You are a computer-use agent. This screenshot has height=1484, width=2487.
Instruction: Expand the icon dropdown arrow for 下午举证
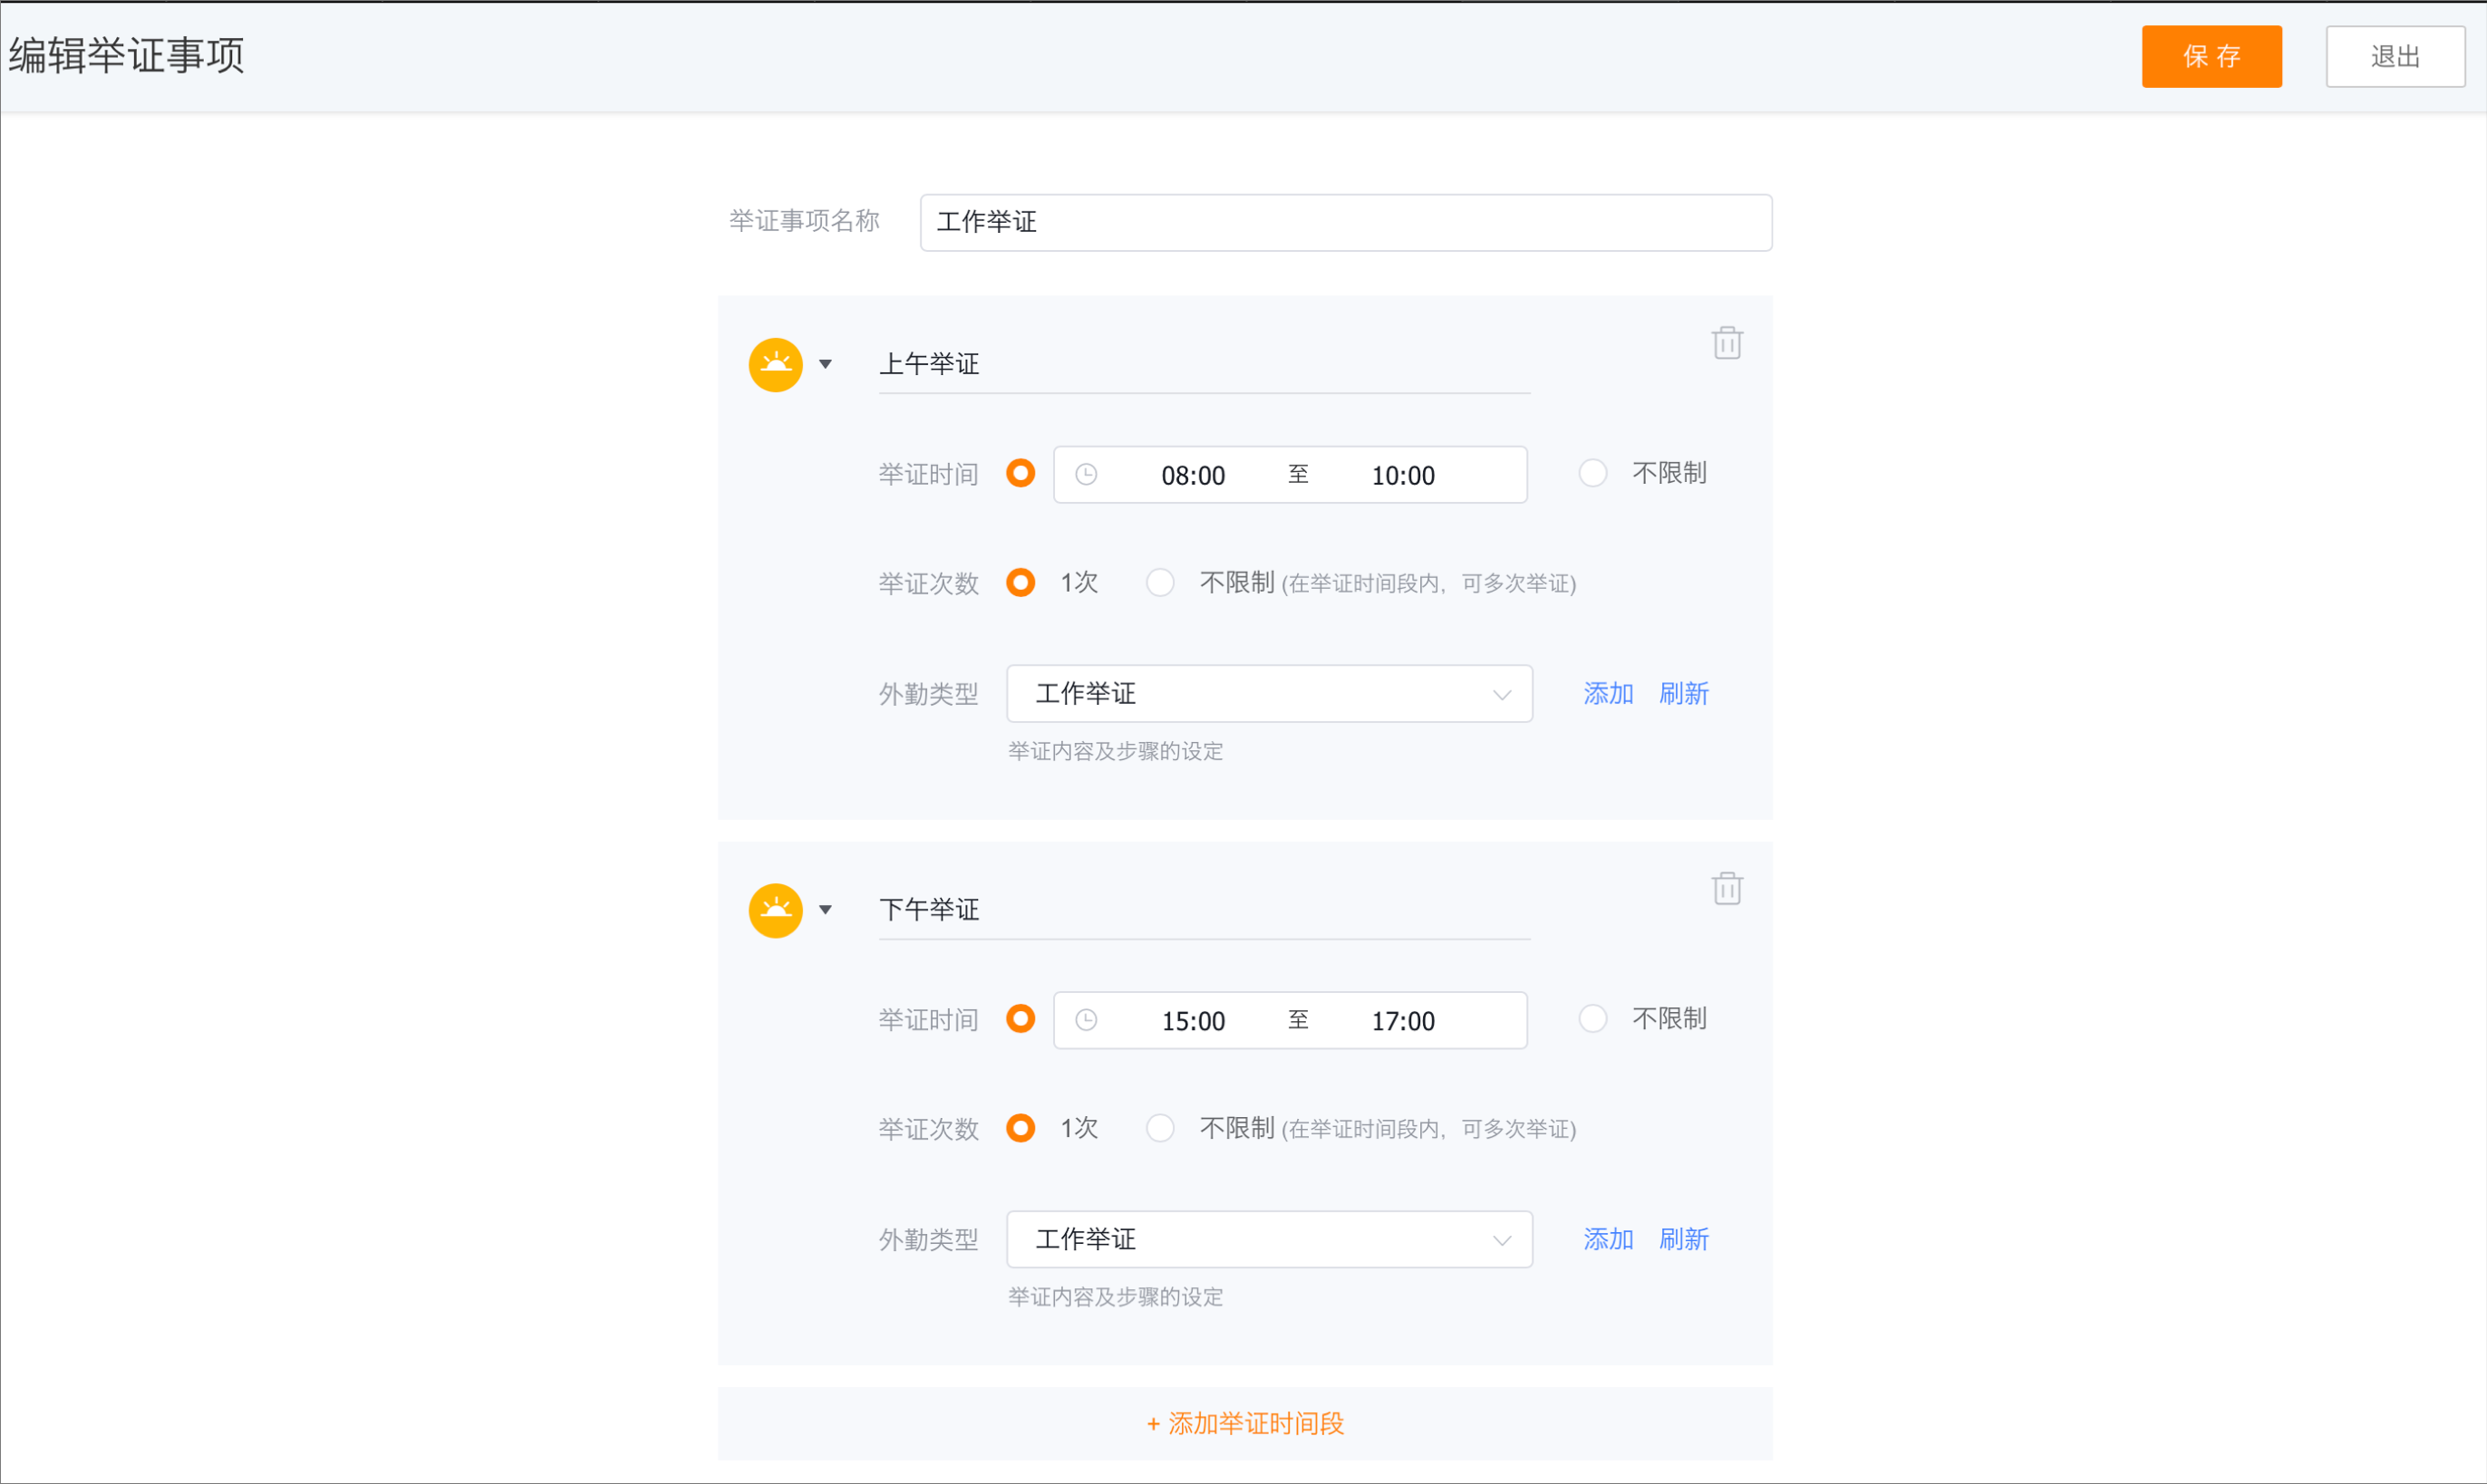(826, 910)
